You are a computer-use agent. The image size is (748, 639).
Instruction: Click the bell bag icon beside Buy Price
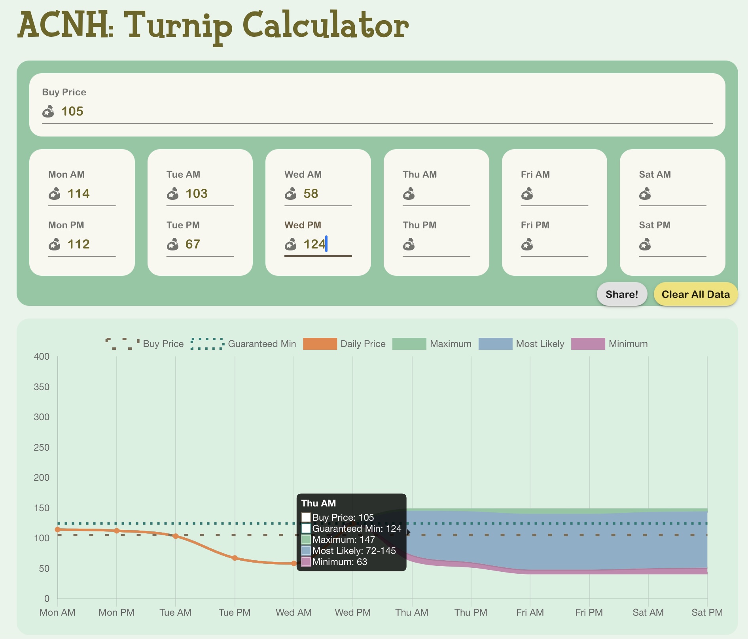(48, 112)
